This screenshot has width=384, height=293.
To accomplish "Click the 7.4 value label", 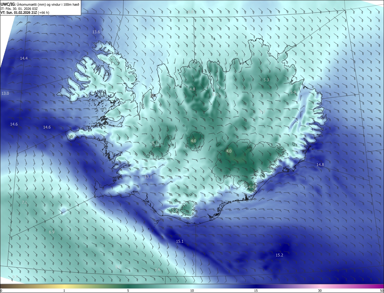I will click(157, 270).
